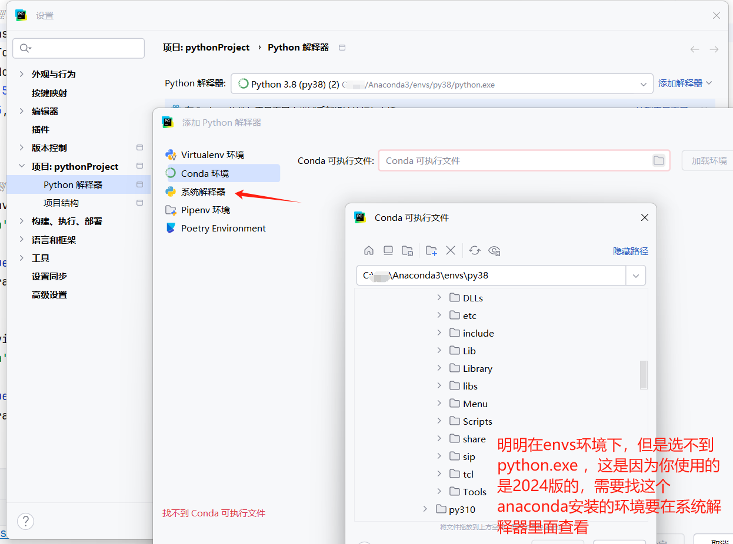
Task: Click the 加载环境 button
Action: point(709,160)
